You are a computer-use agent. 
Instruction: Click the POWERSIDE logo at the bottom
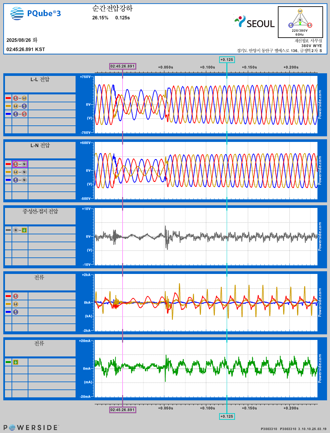[x=31, y=428]
